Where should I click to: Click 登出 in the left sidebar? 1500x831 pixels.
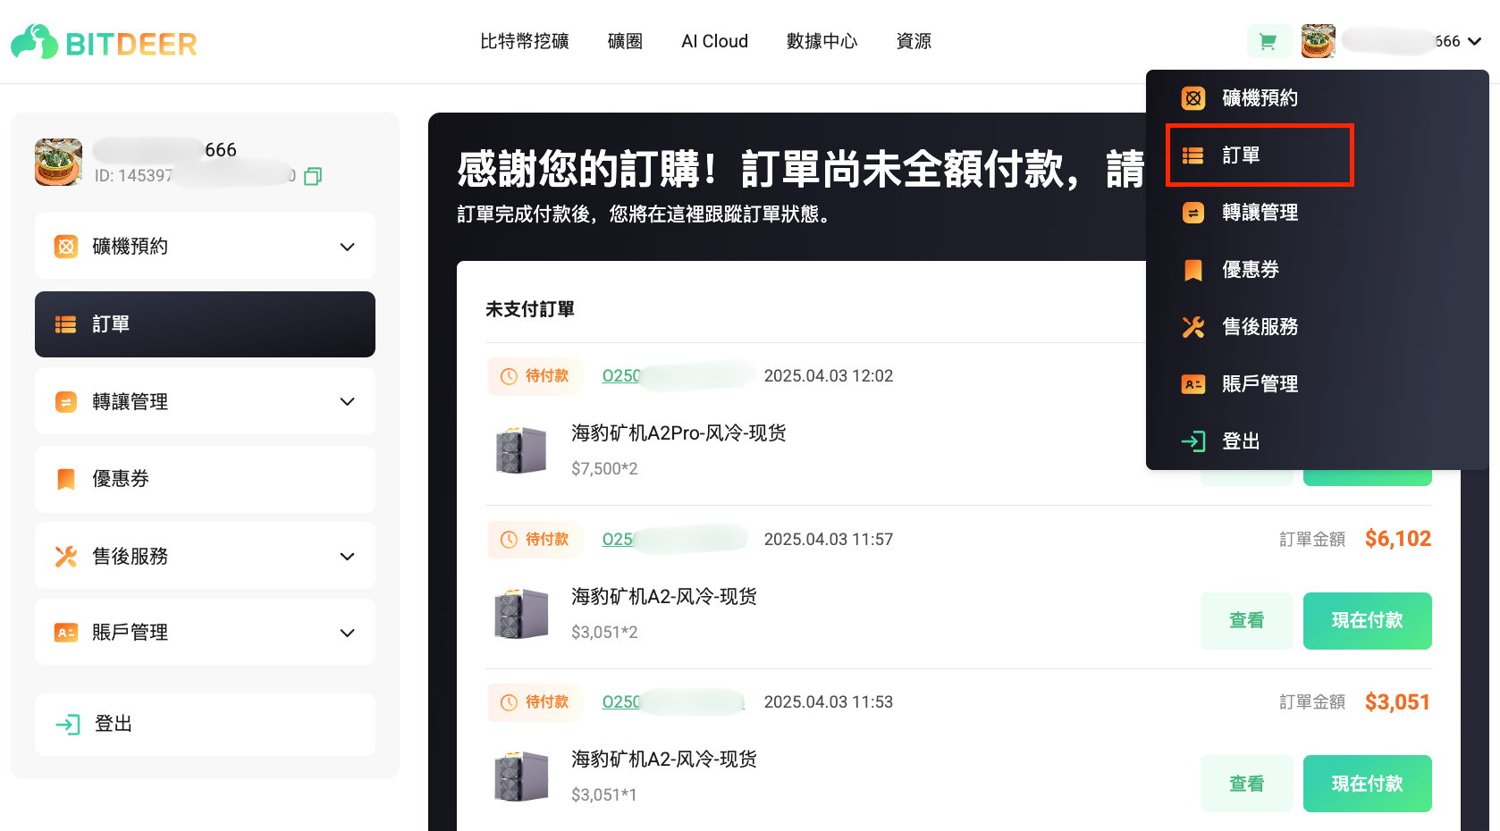click(205, 725)
